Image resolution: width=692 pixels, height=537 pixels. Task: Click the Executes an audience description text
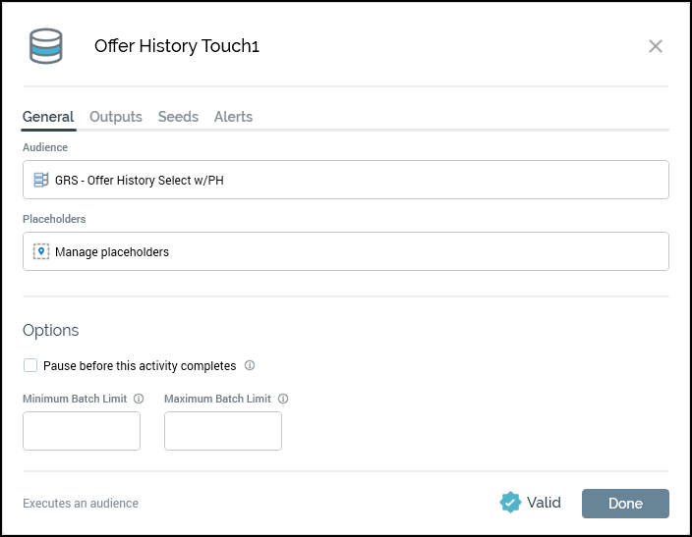coord(81,504)
